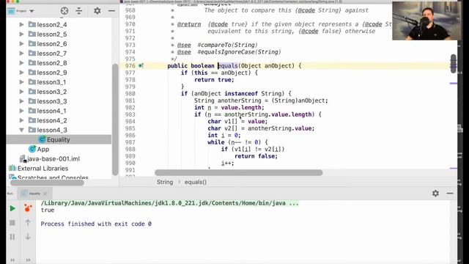
Task: Click the Project tree horizontal scrollbar
Action: [47, 183]
